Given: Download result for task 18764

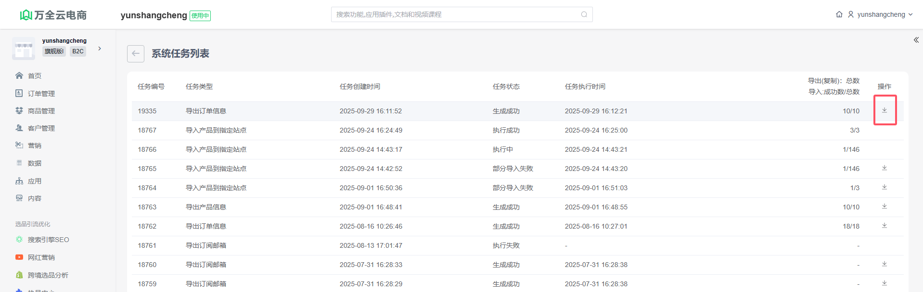Looking at the screenshot, I should point(884,187).
